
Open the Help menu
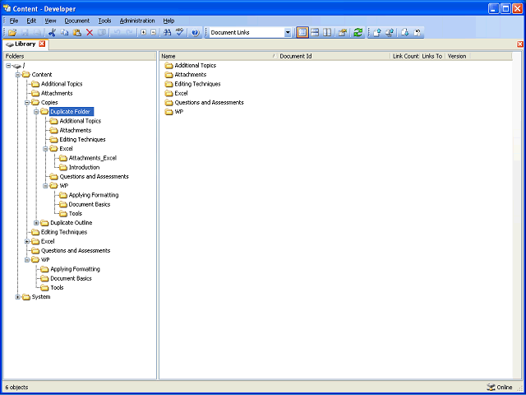point(168,21)
